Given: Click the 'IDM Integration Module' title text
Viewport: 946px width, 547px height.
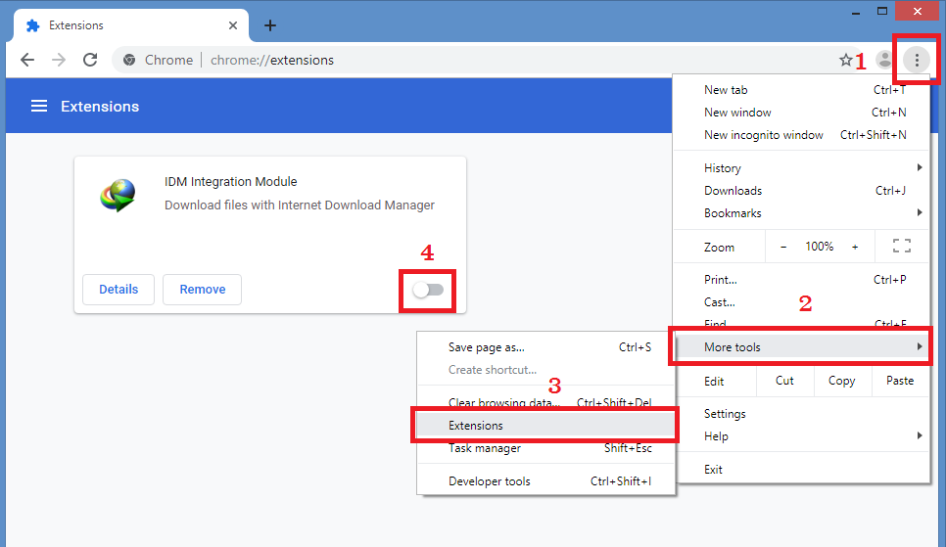Looking at the screenshot, I should pos(230,182).
